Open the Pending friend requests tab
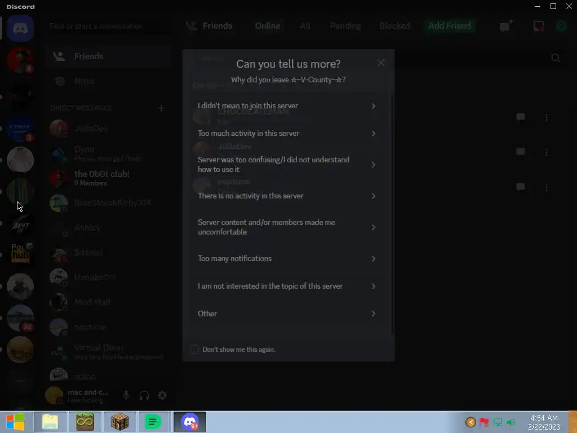 345,26
